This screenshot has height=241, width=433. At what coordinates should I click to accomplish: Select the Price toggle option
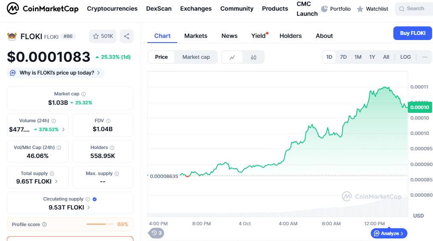click(x=162, y=57)
